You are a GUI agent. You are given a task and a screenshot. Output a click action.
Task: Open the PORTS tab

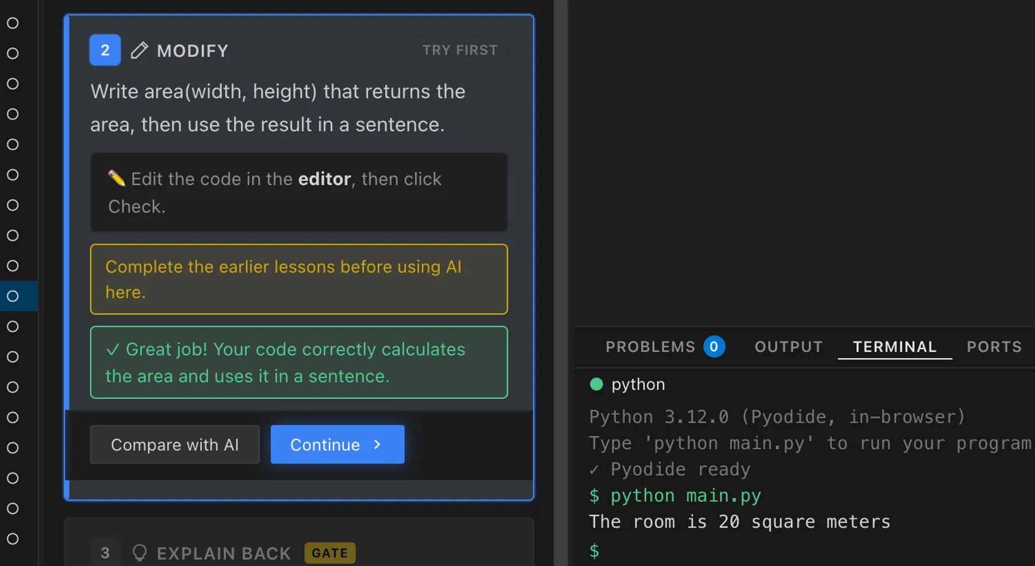[994, 346]
